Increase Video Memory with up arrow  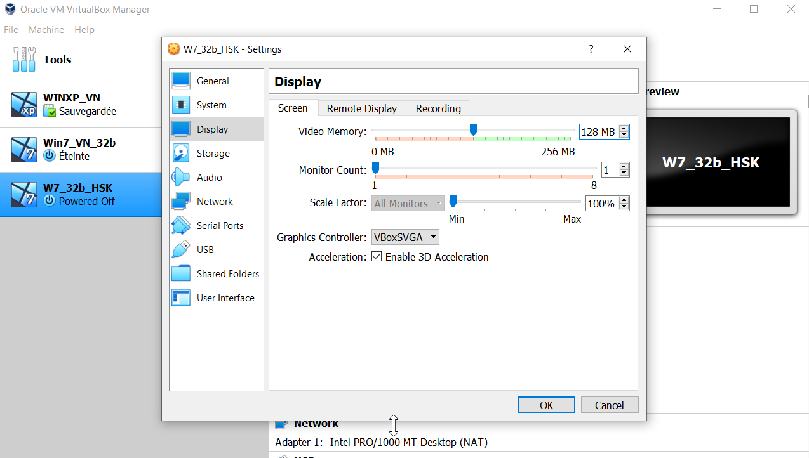(x=624, y=128)
